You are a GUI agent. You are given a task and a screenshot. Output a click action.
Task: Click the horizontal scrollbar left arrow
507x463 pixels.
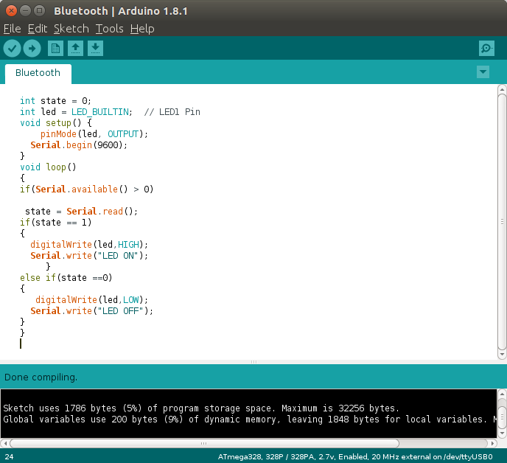5,443
